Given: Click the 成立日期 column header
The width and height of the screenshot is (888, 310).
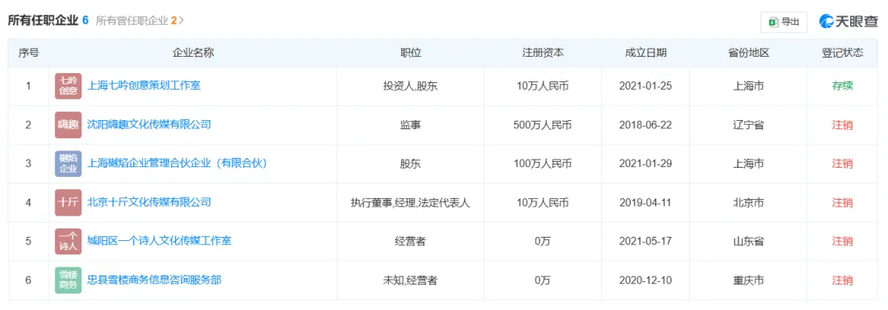Looking at the screenshot, I should [645, 53].
